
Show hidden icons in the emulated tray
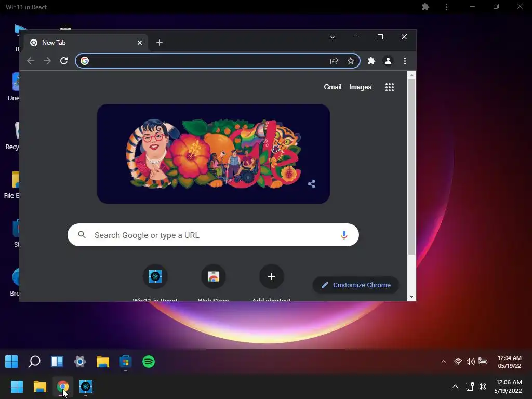pyautogui.click(x=444, y=362)
